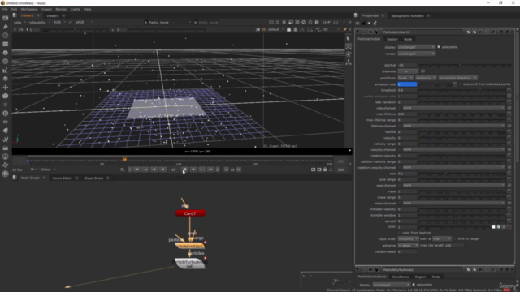Viewport: 520px width, 292px height.
Task: Open the display dropdown in ParticleEmitter12
Action: point(416,47)
